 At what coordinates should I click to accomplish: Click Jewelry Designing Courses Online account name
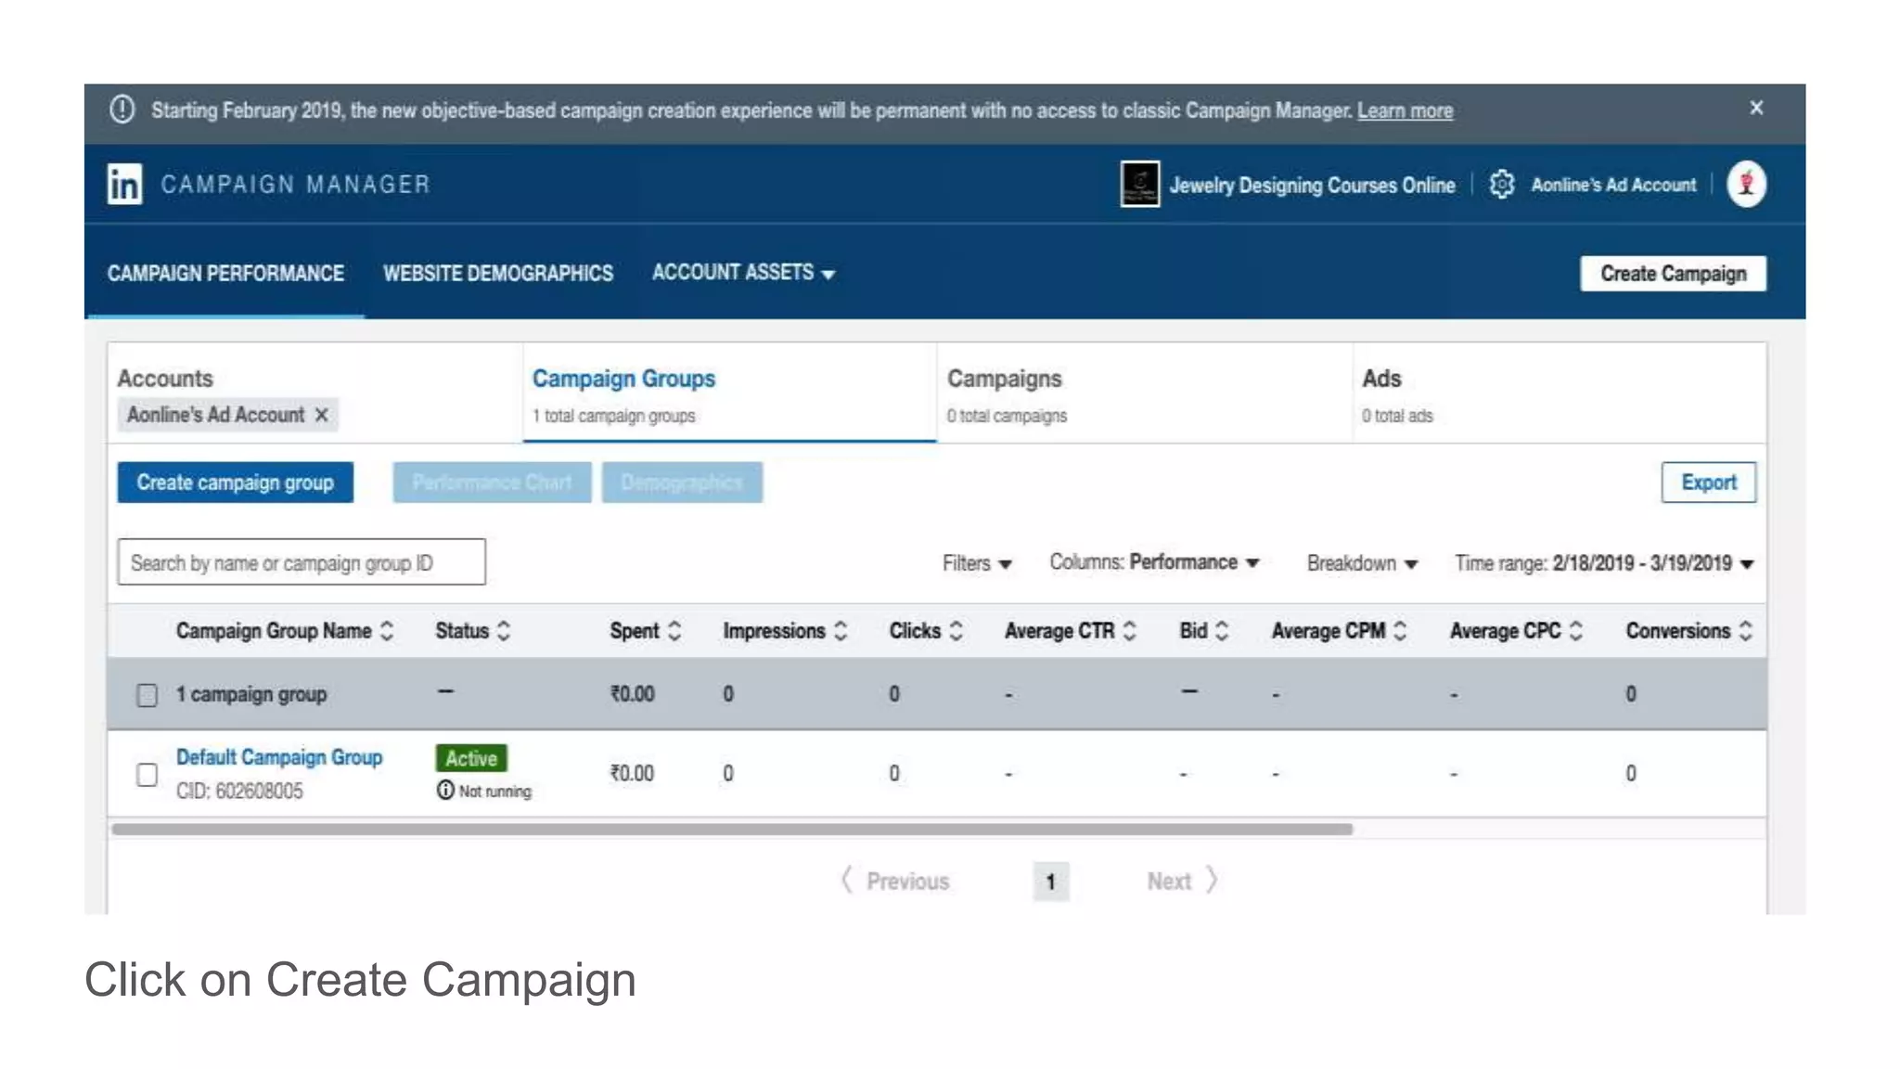[1312, 185]
